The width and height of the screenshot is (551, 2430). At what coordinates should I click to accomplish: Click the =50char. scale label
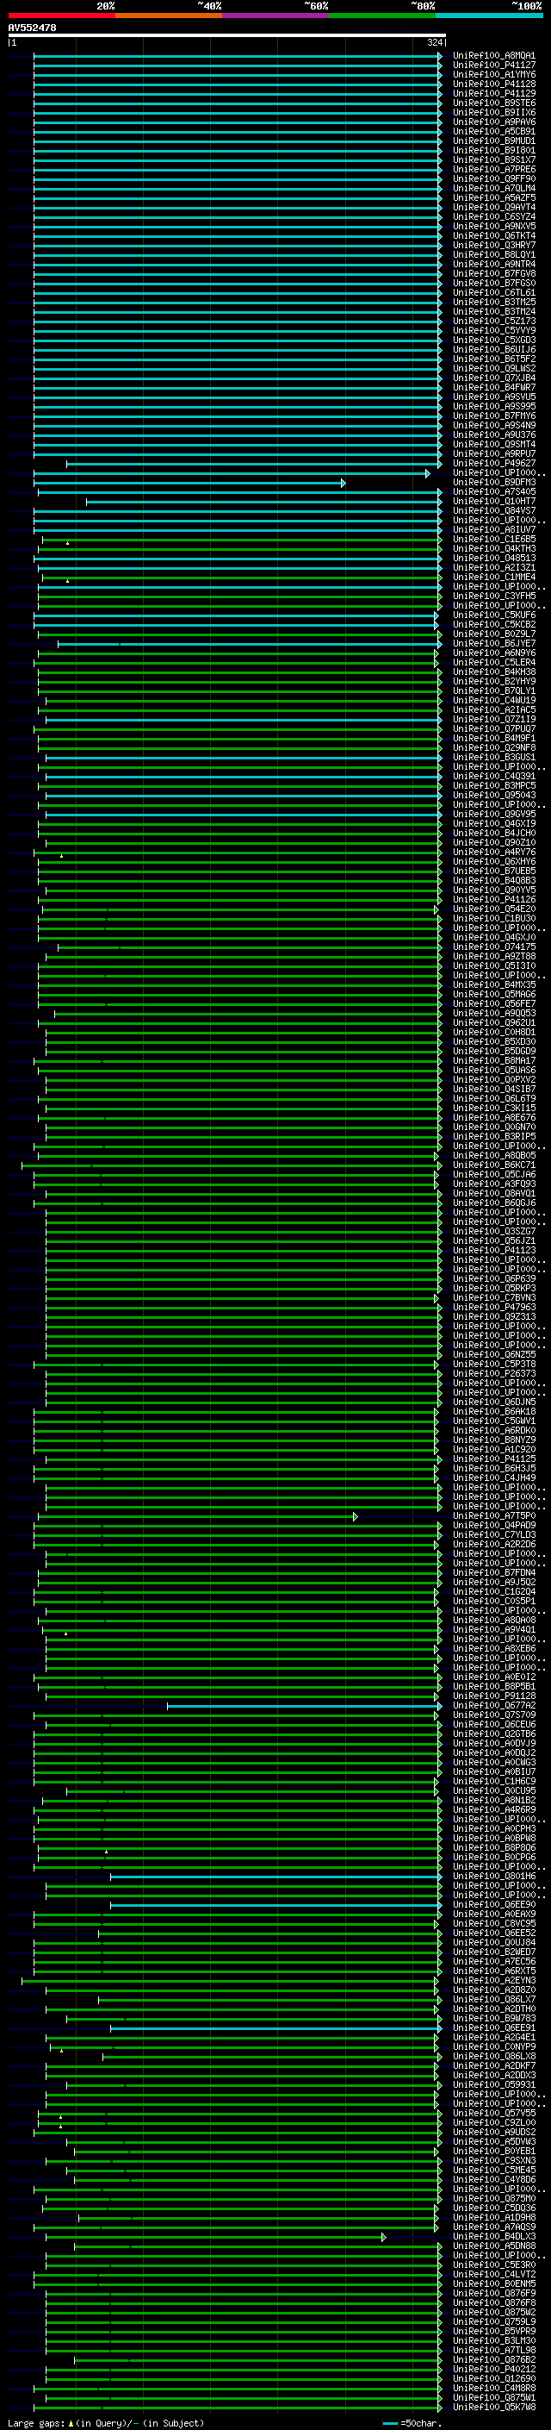[x=421, y=2423]
